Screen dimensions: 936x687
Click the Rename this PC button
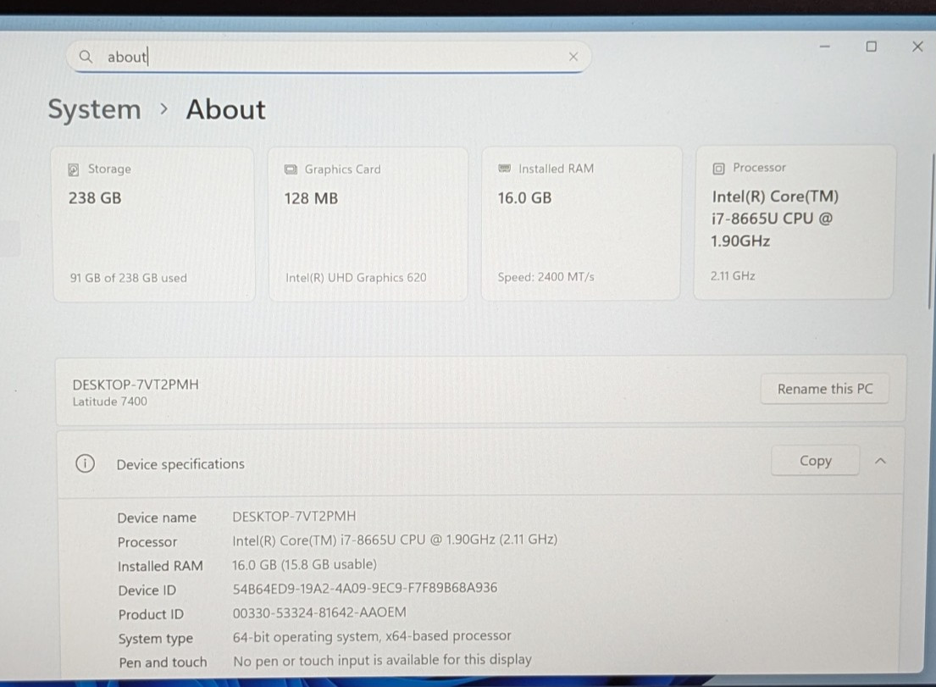tap(824, 389)
